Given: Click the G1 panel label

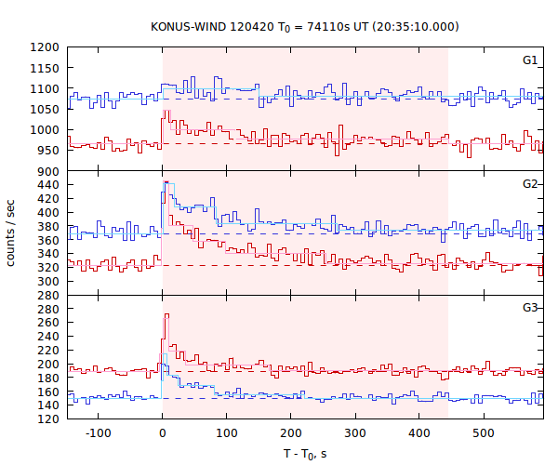Looking at the screenshot, I should click(529, 60).
